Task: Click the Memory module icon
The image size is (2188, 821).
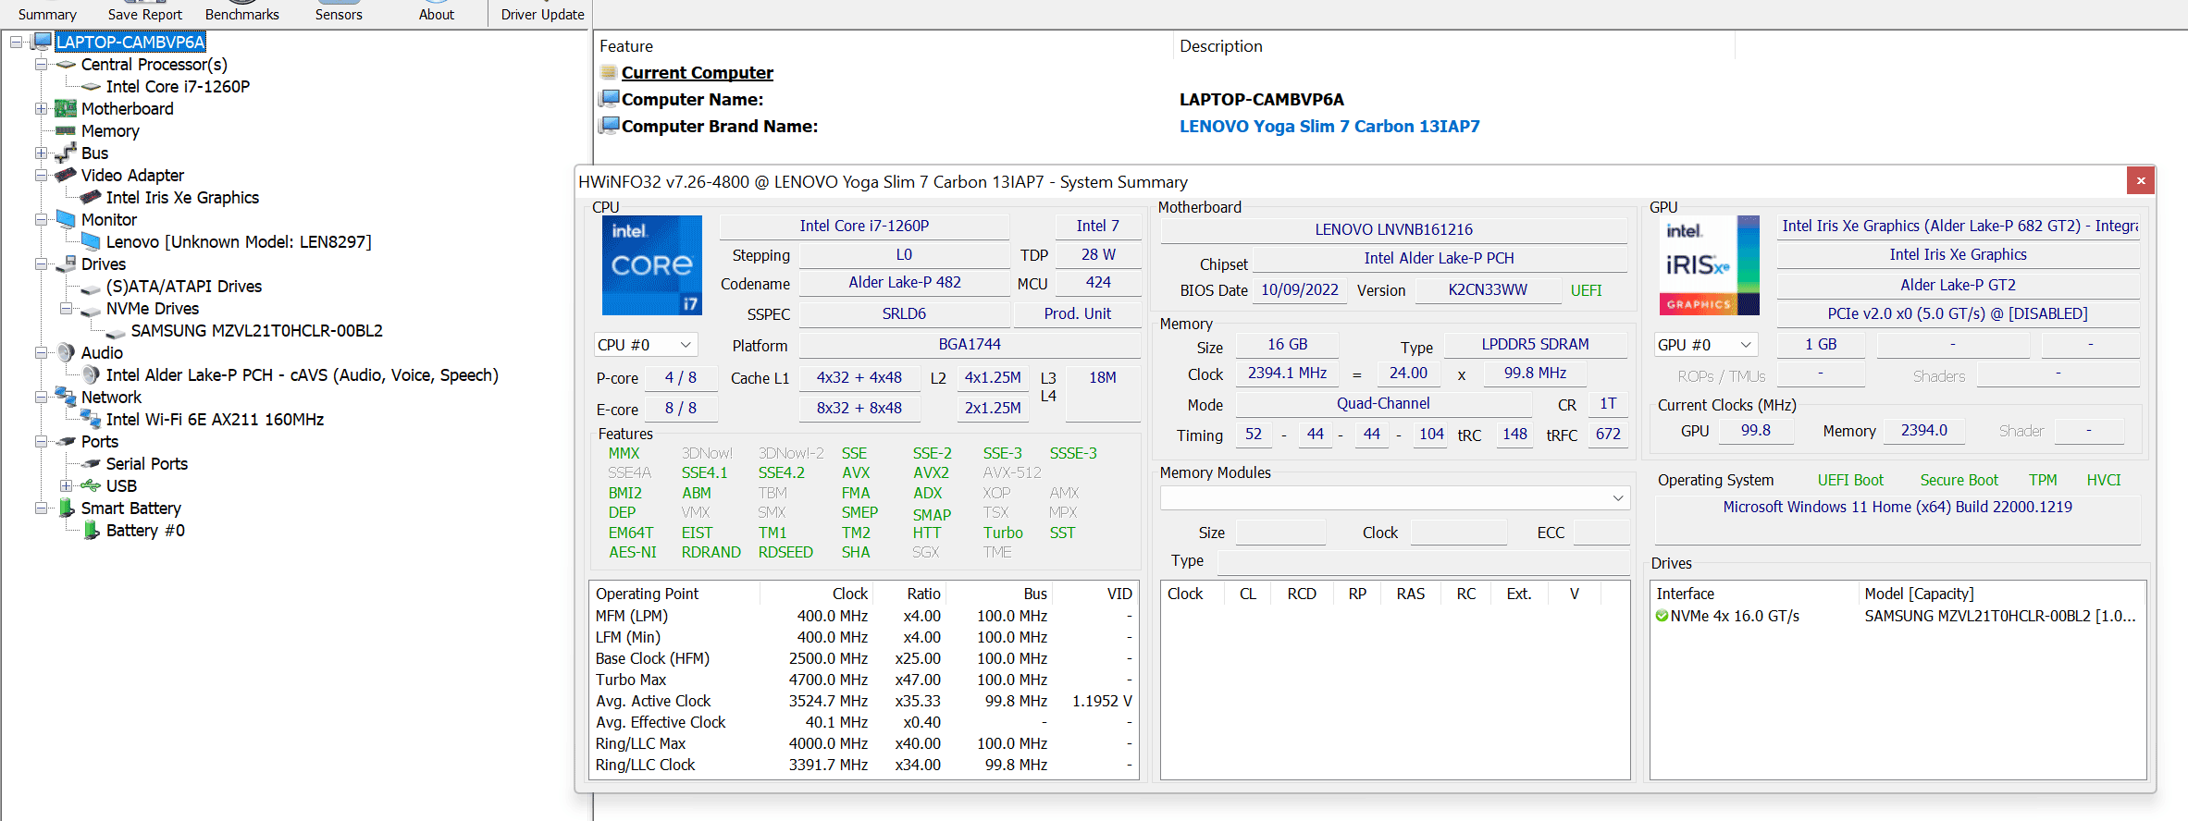Action: pyautogui.click(x=66, y=131)
